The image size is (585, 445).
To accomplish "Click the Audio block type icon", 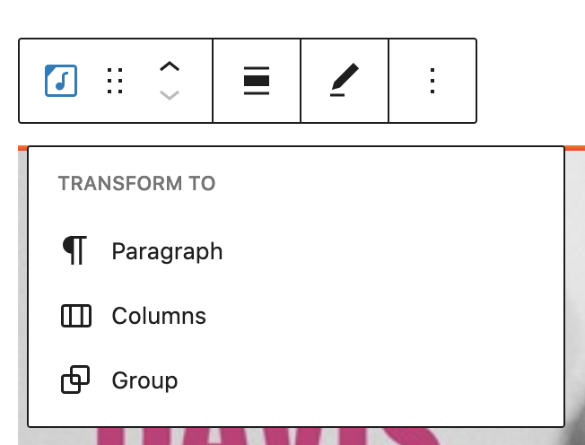I will tap(61, 81).
